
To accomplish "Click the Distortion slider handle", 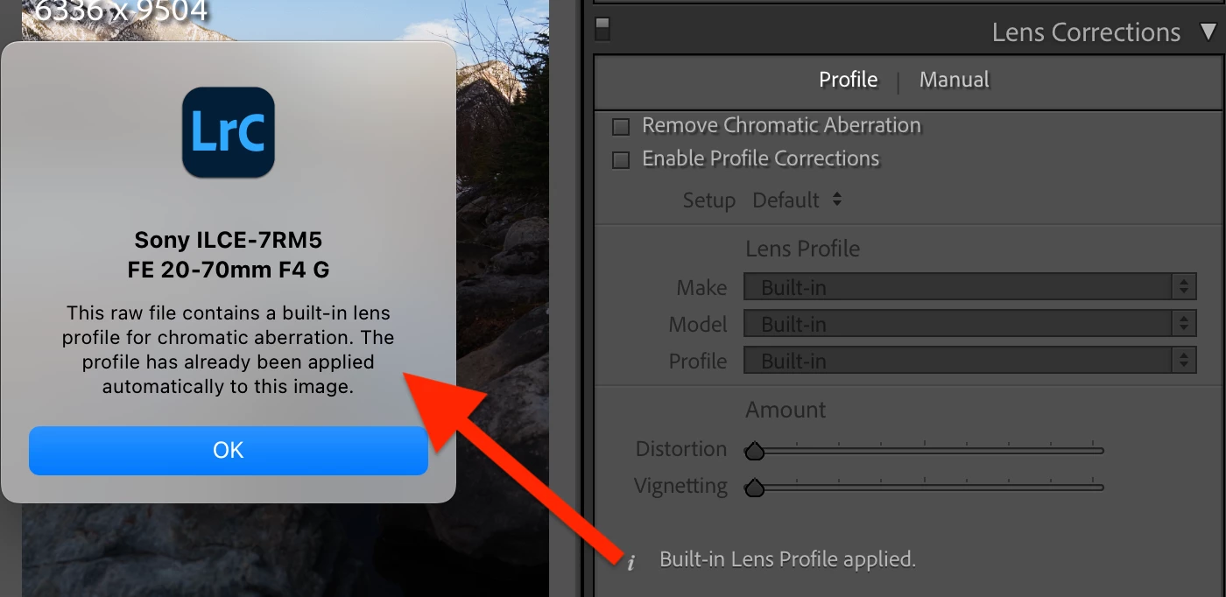I will pyautogui.click(x=754, y=452).
